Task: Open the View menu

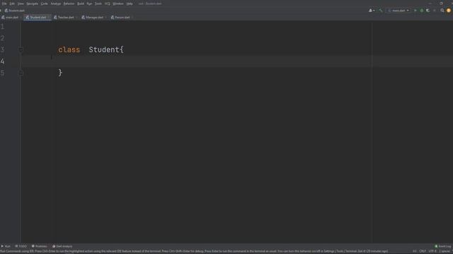Action: coord(21,4)
